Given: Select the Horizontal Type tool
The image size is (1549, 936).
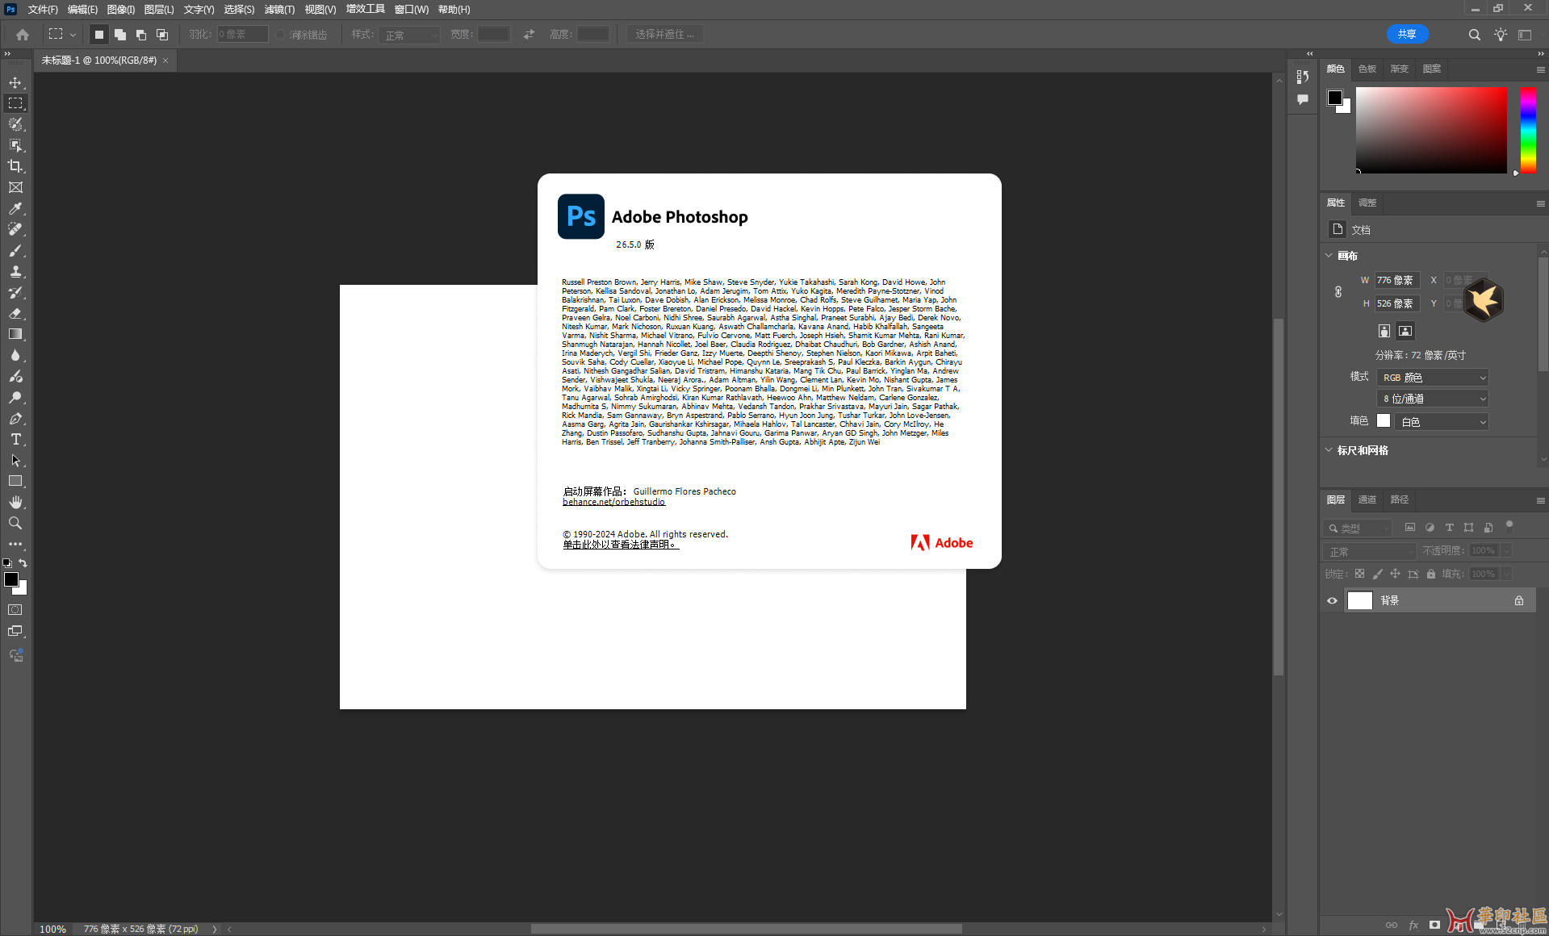Looking at the screenshot, I should point(15,439).
